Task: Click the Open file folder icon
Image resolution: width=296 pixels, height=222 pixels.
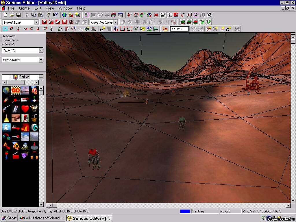Action: 12,15
